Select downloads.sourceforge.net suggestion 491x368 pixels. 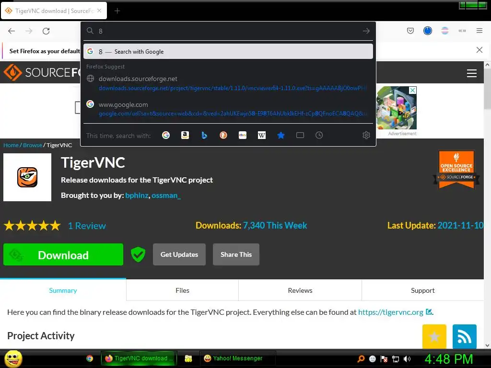228,83
